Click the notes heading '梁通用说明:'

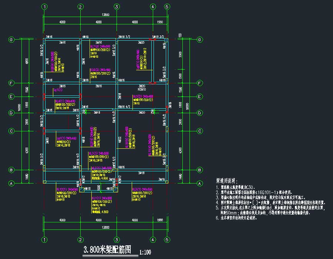[226, 181]
